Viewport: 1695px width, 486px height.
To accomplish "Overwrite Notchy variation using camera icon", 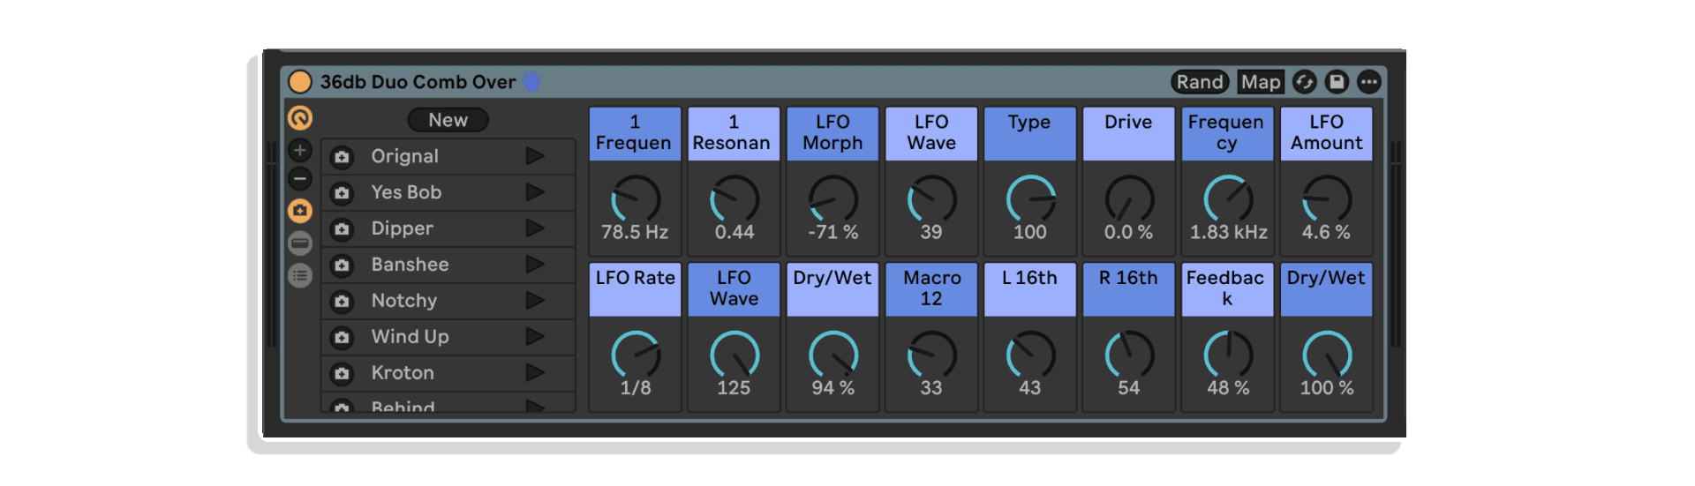I will (342, 302).
